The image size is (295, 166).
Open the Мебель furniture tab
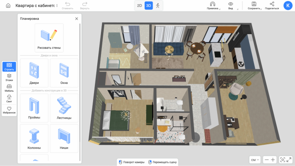[9, 88]
